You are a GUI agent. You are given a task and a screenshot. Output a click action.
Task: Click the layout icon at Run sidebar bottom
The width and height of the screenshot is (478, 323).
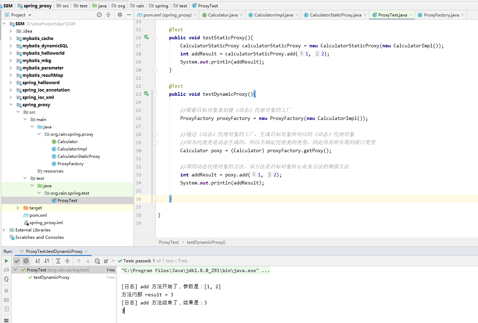(6, 320)
